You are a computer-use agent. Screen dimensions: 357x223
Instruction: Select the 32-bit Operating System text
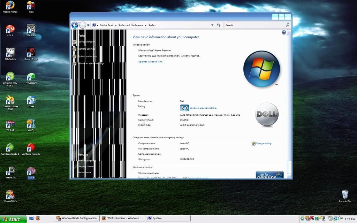pyautogui.click(x=192, y=125)
